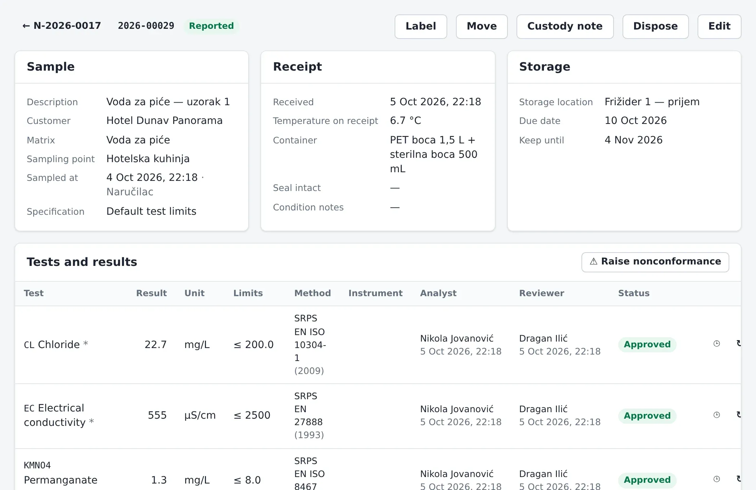
Task: Click limit ≤ 200.0 in Chloride row
Action: click(254, 345)
